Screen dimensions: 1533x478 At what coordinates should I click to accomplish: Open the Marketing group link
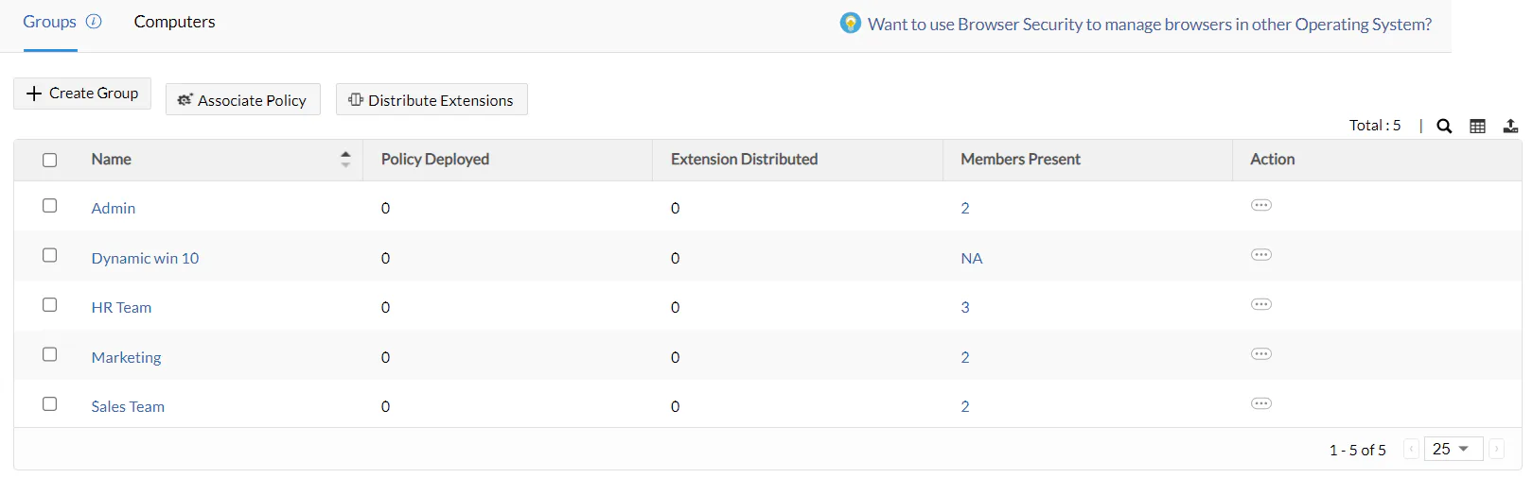click(126, 357)
